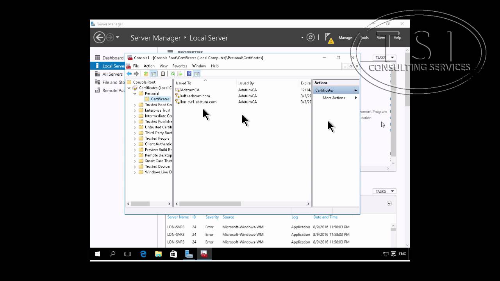Screen dimensions: 500x281
Task: Click the Certificates (Local Computer) snap-in icon
Action: coord(135,88)
